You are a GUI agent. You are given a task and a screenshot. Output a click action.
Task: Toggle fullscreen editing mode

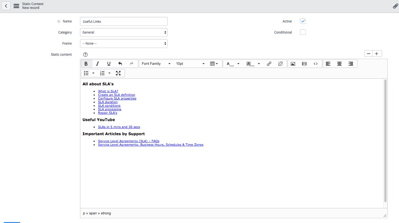[118, 73]
